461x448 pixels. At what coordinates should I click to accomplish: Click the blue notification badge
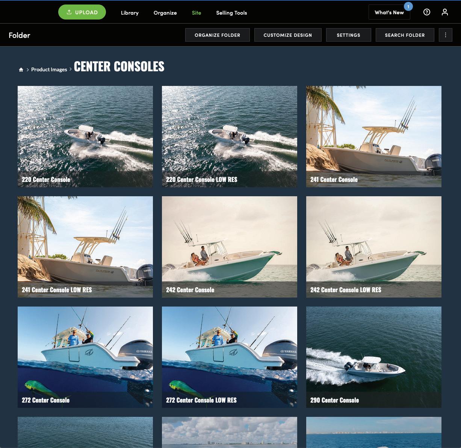point(408,6)
